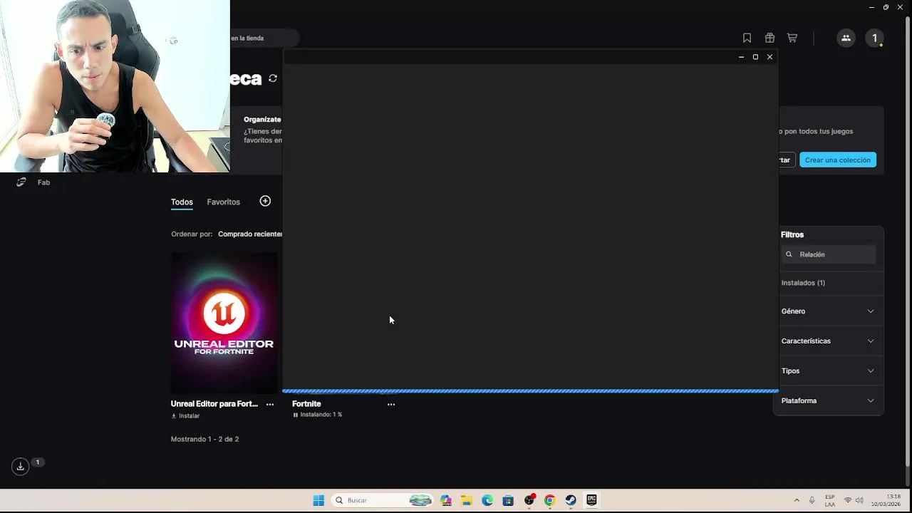This screenshot has height=513, width=912.
Task: Expand the Tipos filter
Action: click(828, 371)
